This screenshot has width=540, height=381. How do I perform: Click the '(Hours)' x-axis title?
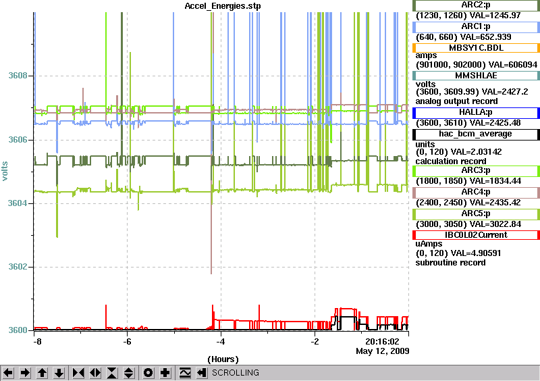[223, 359]
